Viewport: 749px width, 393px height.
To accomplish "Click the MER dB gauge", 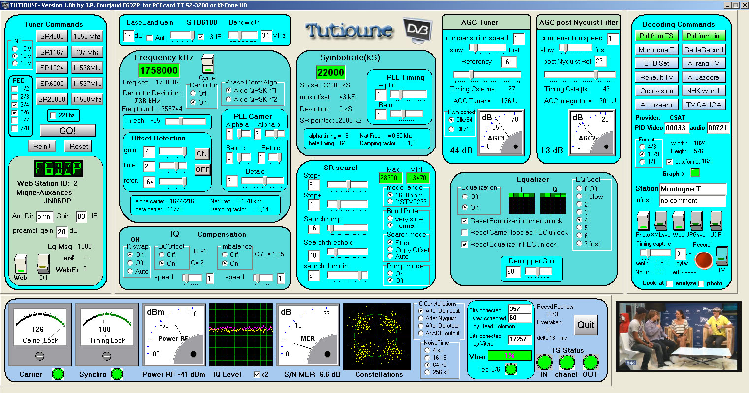I will 308,335.
